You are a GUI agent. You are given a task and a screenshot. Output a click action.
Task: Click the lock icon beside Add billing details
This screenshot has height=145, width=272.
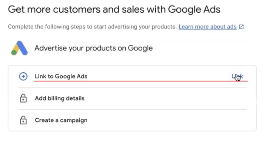click(23, 98)
